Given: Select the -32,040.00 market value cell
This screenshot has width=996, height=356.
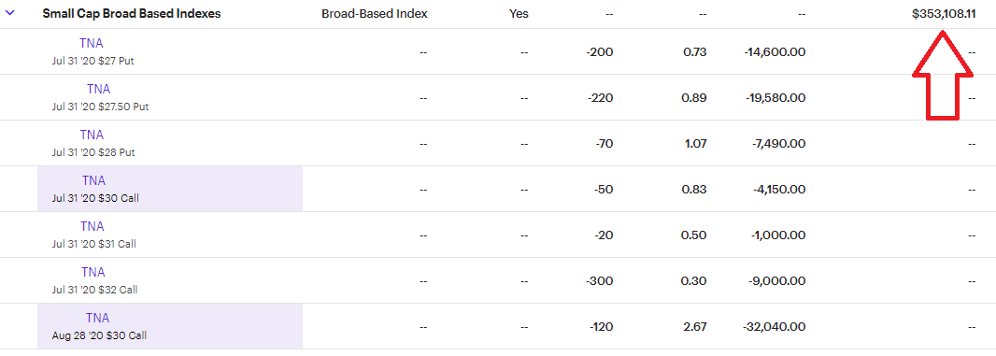Looking at the screenshot, I should 774,327.
